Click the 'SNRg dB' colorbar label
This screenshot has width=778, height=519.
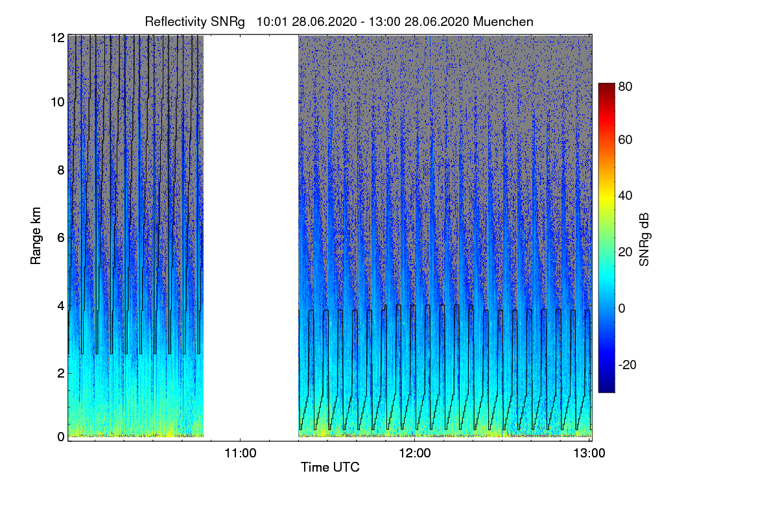[644, 238]
